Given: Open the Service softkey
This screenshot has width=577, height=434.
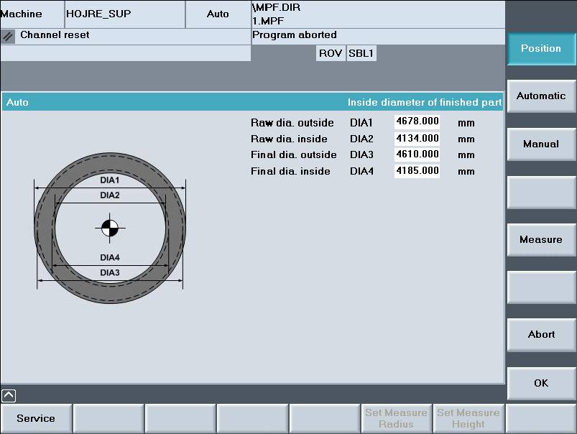Looking at the screenshot, I should click(36, 418).
